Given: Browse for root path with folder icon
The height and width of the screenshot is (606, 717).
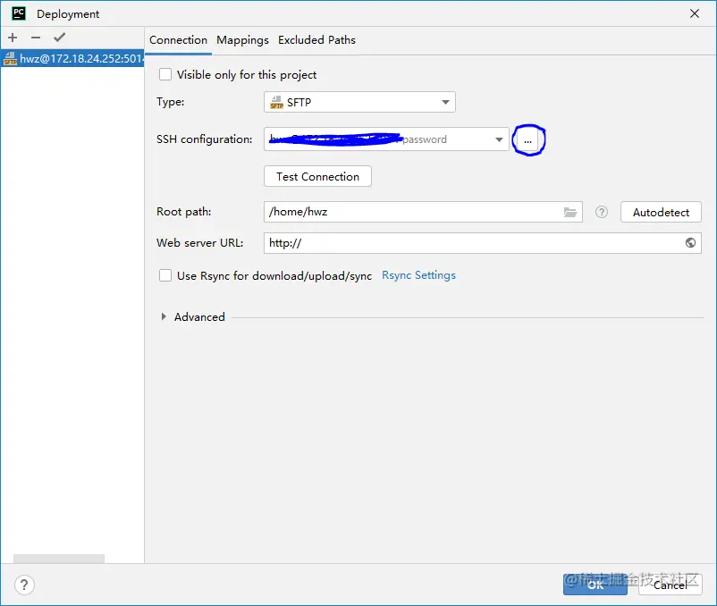Looking at the screenshot, I should pos(569,212).
